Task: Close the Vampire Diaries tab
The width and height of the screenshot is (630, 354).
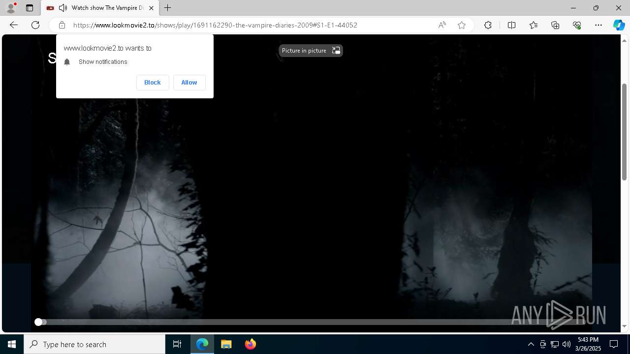Action: click(151, 8)
